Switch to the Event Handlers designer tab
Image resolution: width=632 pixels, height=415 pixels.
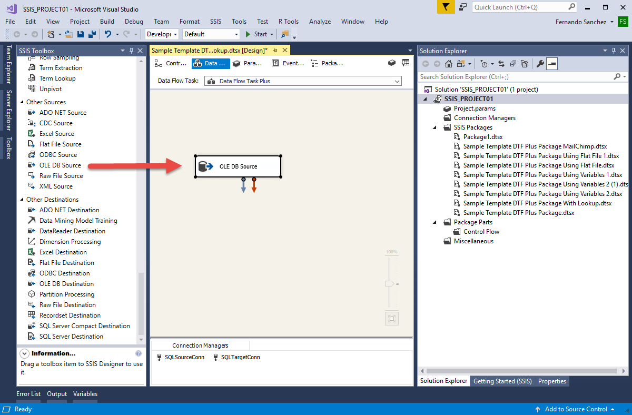click(288, 63)
